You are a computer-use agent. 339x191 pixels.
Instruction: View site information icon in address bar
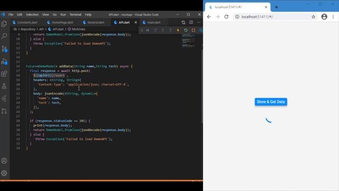[237, 16]
